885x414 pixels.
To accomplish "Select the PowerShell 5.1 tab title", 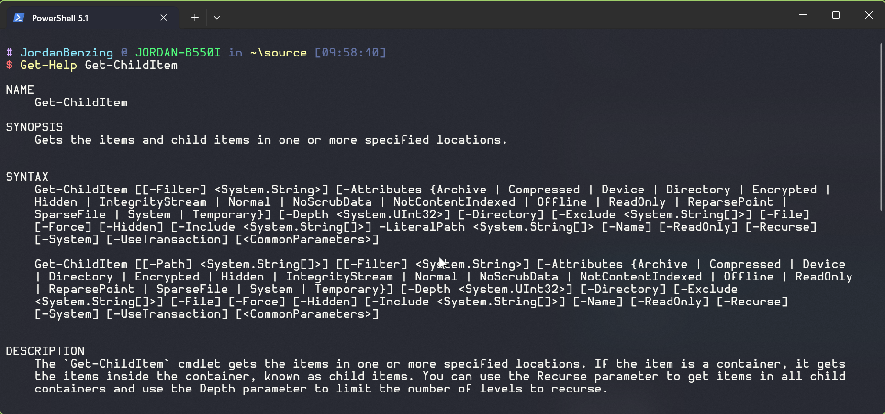I will 60,18.
